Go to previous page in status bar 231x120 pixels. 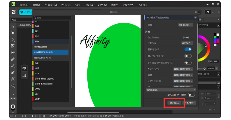point(15,116)
